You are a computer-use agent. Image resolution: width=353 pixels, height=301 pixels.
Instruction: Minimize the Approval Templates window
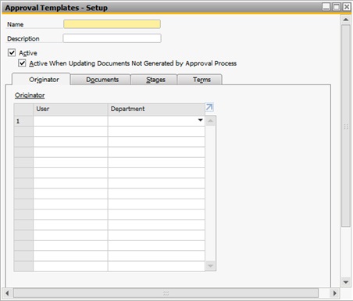click(x=326, y=7)
